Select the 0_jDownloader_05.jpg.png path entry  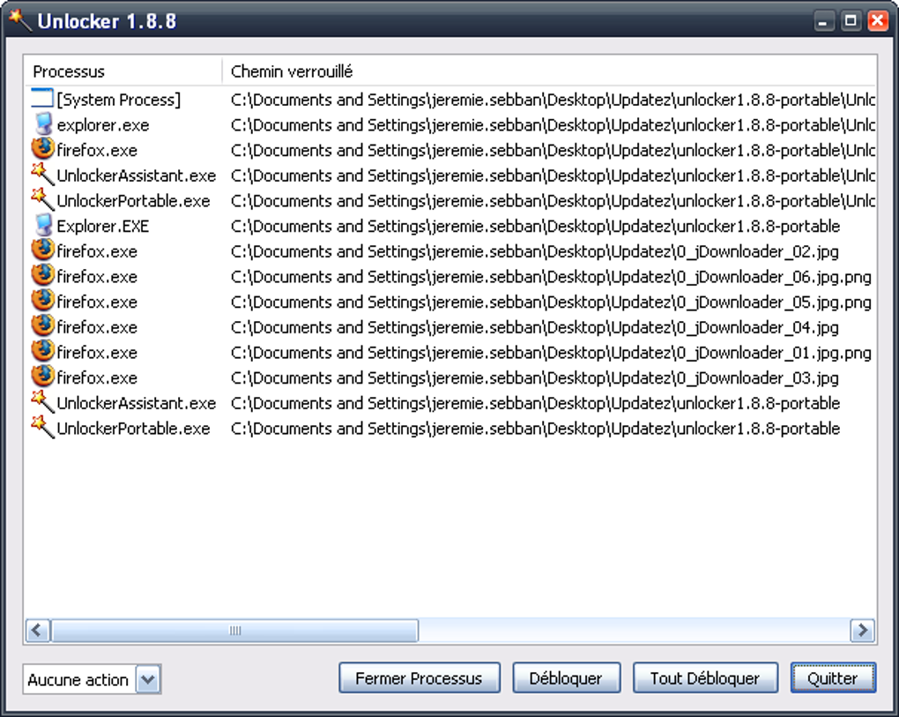pos(551,302)
